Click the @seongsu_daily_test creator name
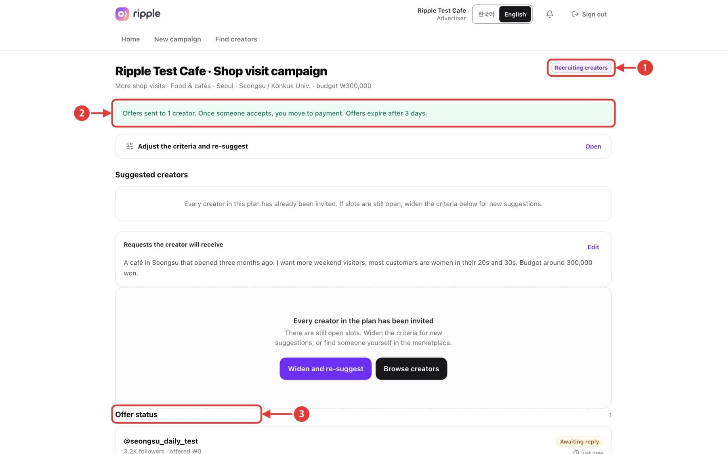This screenshot has width=727, height=454. click(161, 441)
